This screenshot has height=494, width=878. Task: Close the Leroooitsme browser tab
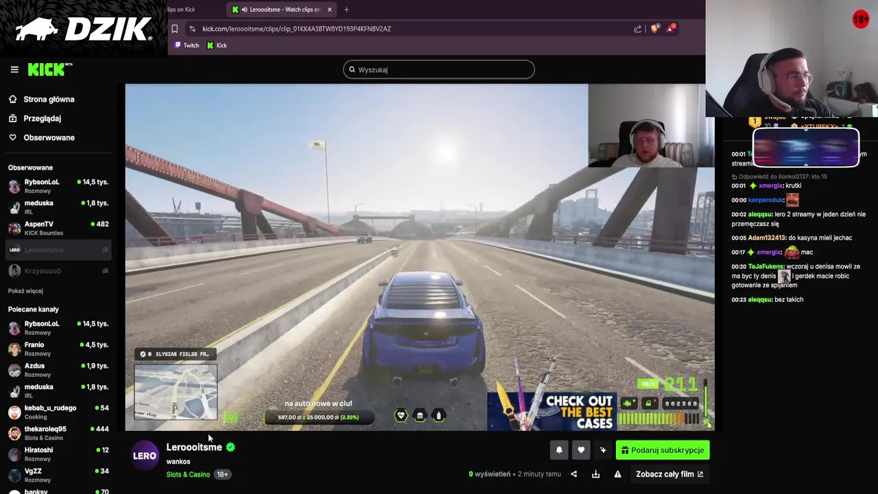329,10
